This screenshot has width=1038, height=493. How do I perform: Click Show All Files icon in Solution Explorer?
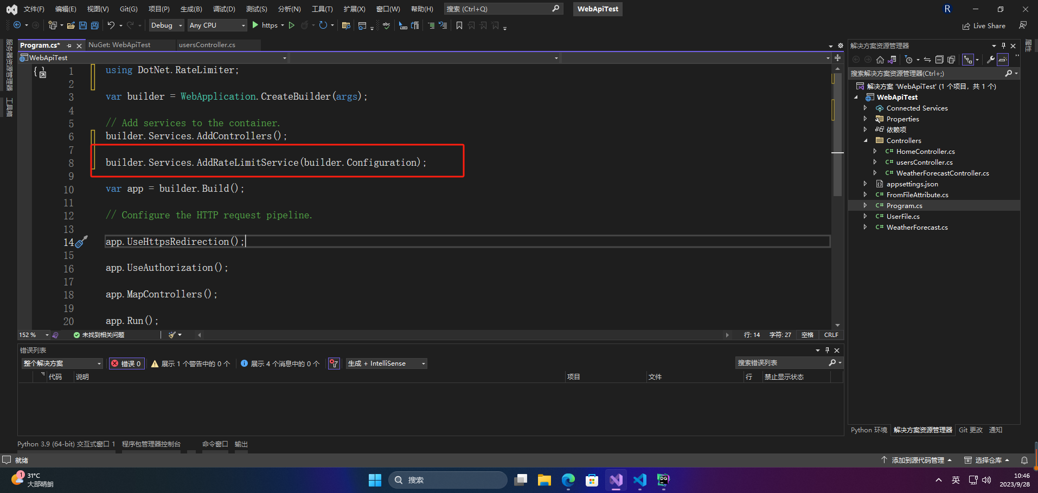tap(951, 60)
